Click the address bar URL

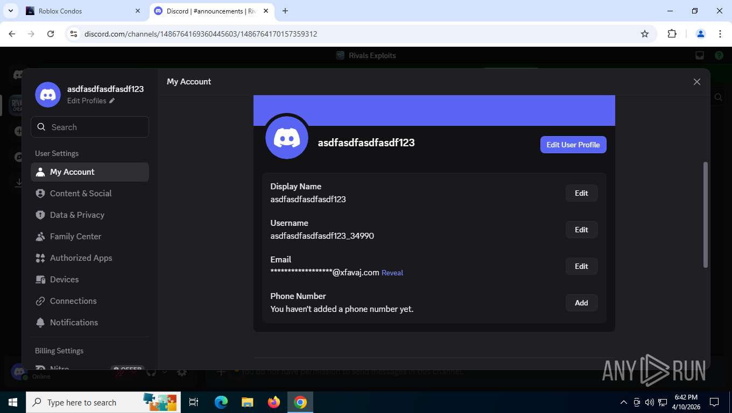[x=201, y=34]
